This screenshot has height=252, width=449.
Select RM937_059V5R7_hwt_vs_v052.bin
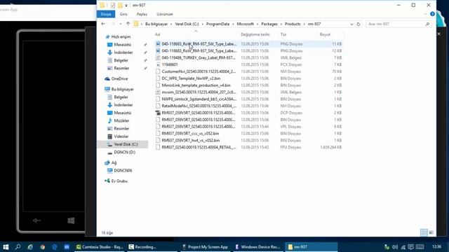coord(248,140)
